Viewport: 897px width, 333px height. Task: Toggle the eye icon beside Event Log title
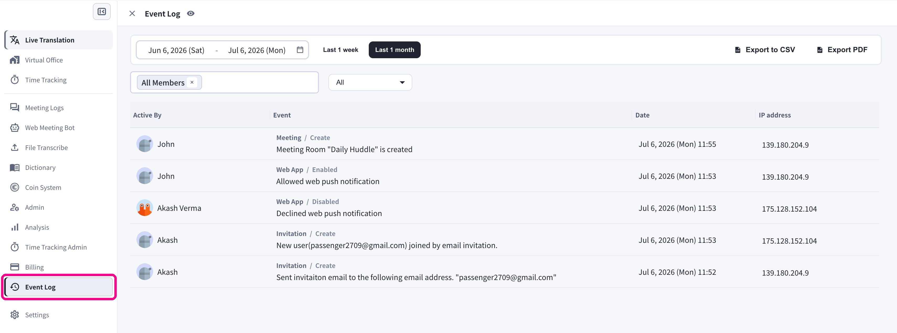tap(190, 14)
